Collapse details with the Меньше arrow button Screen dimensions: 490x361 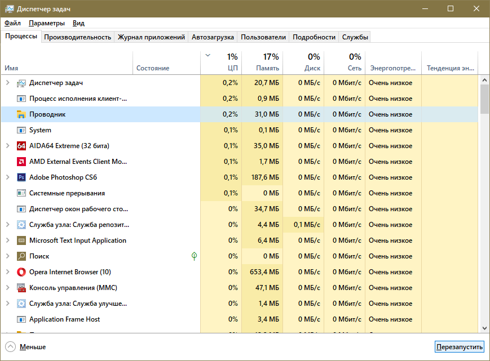coord(11,346)
